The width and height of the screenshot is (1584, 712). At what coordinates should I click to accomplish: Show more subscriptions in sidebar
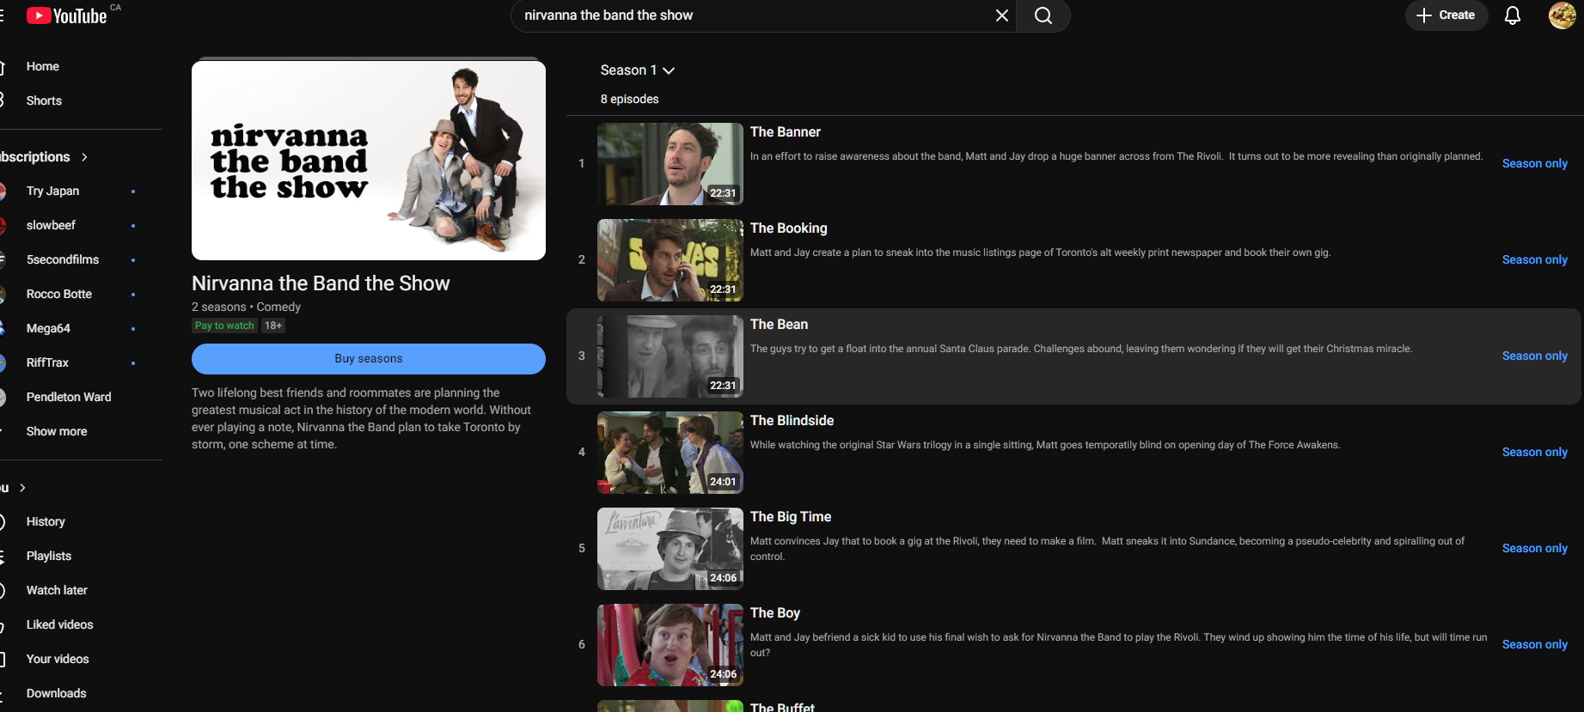coord(57,431)
